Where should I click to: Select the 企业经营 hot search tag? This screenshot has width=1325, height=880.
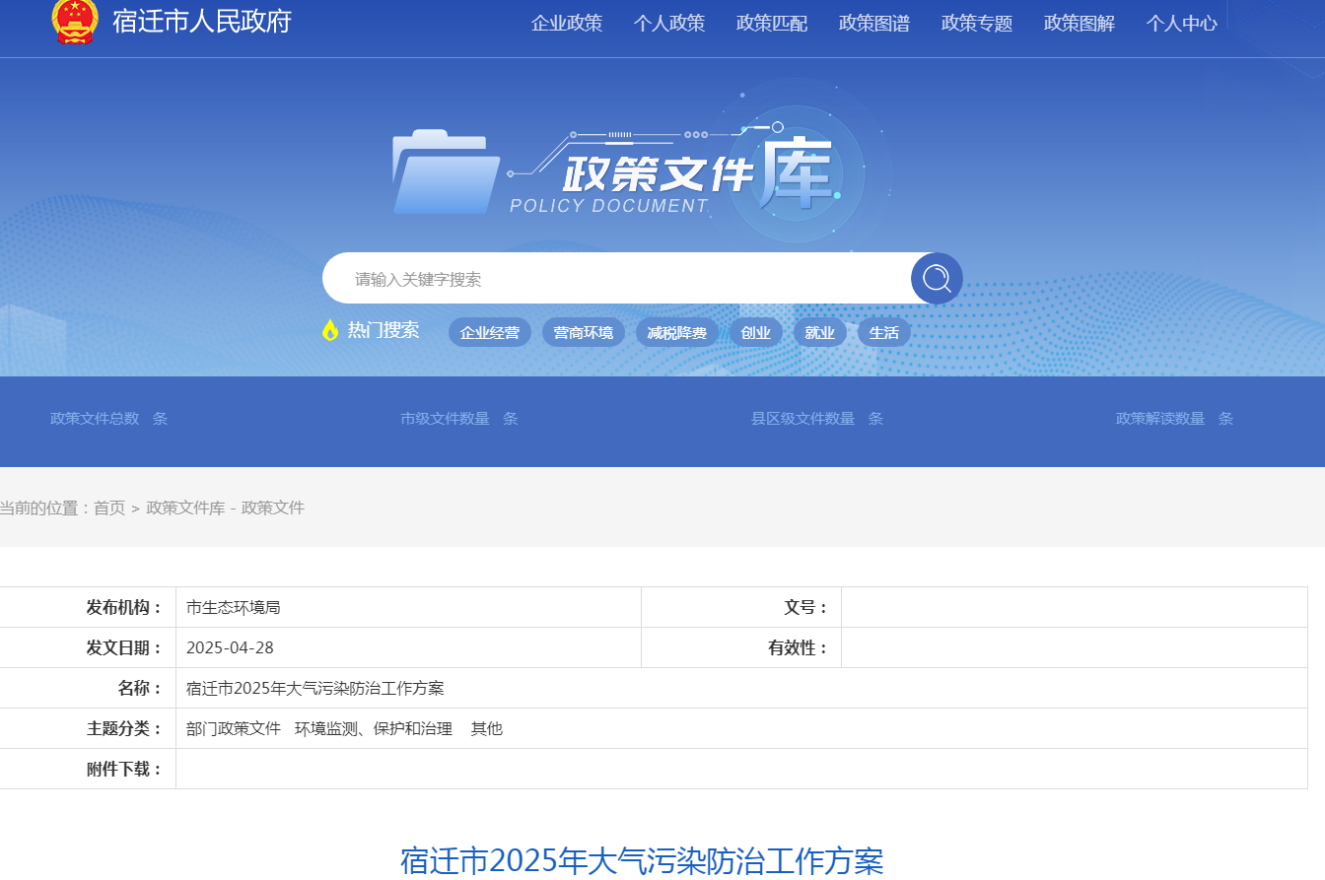490,333
